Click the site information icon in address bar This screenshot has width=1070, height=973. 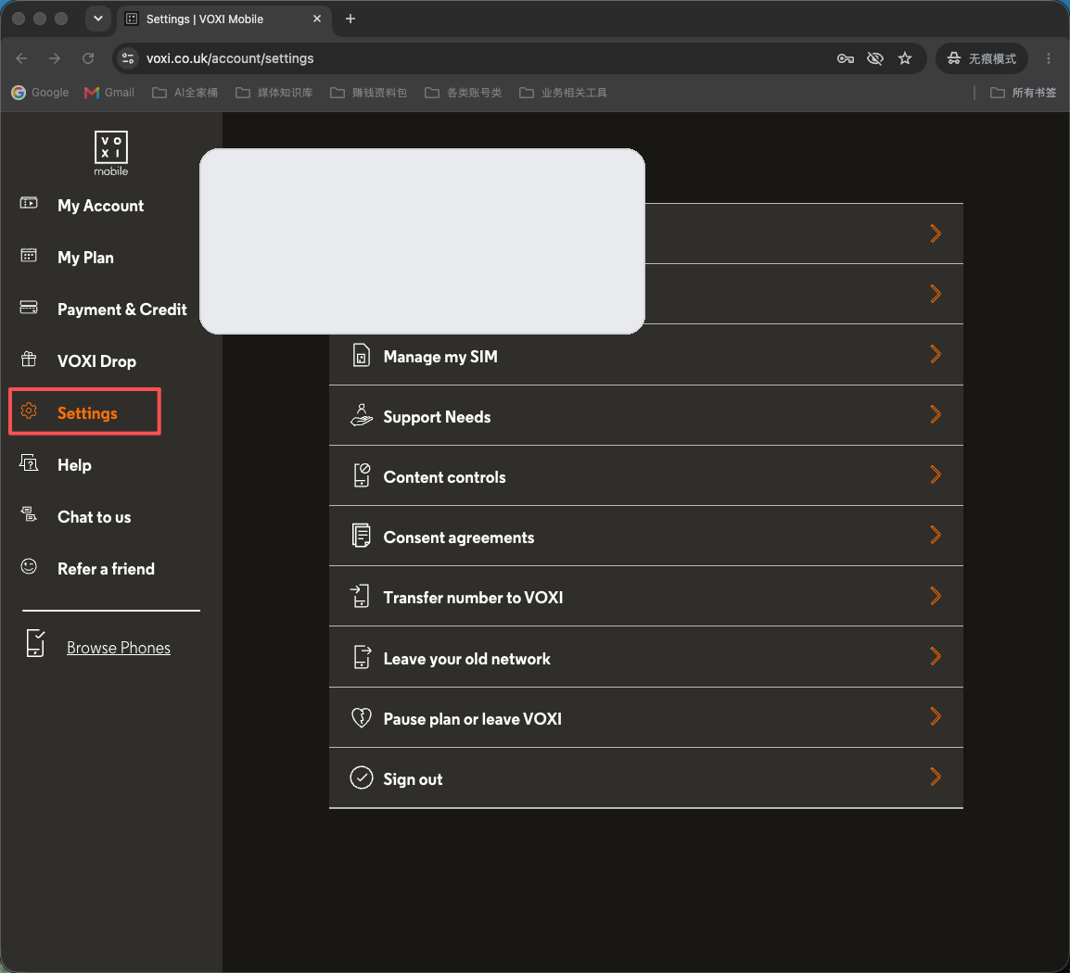[128, 58]
